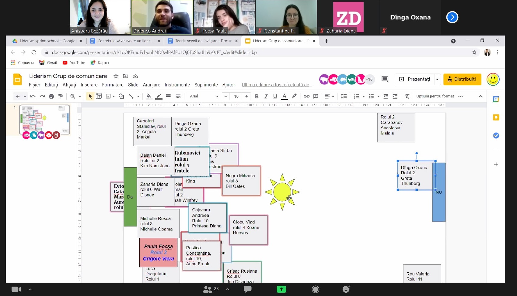Open YouTube bookmark
Screen dimensions: 517x296
[74, 63]
